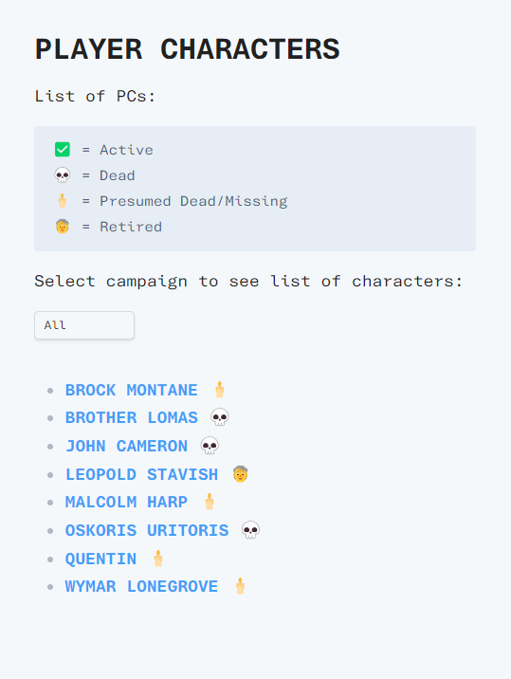511x679 pixels.
Task: Open Brock Montane character page
Action: click(x=131, y=390)
